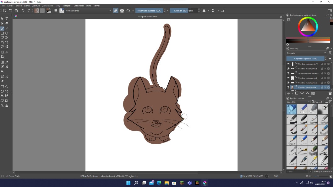Toggle eraser mode button in toolbar
The width and height of the screenshot is (333, 187).
click(116, 11)
